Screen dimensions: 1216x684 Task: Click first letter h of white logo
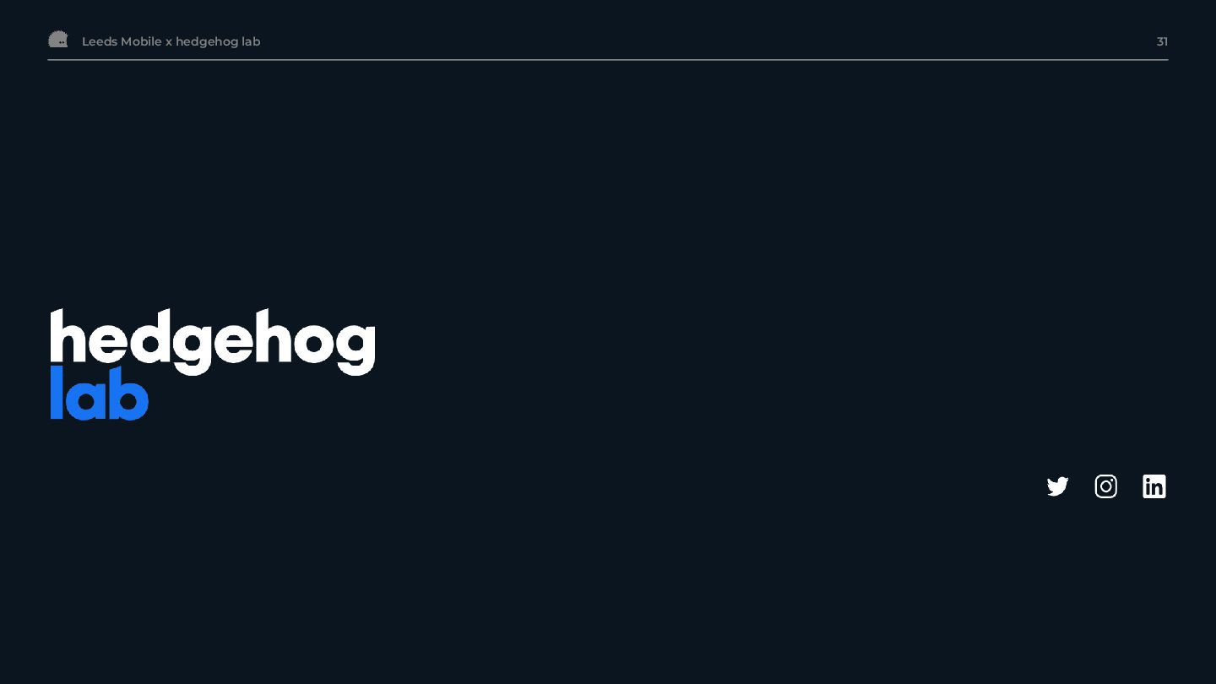pos(69,335)
